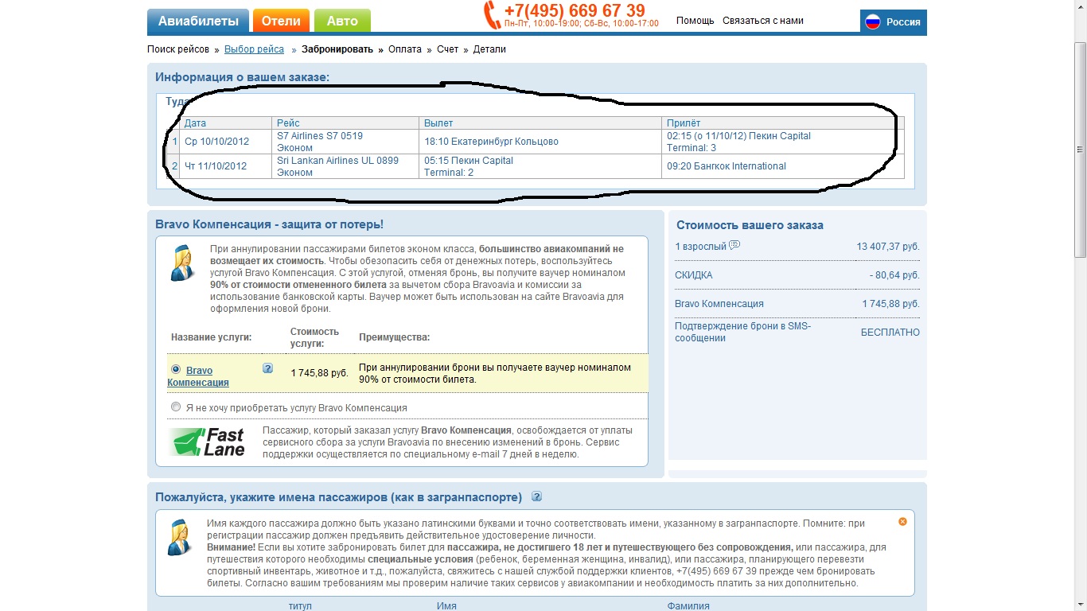Click help icon next to Bravo Компенсация

268,368
